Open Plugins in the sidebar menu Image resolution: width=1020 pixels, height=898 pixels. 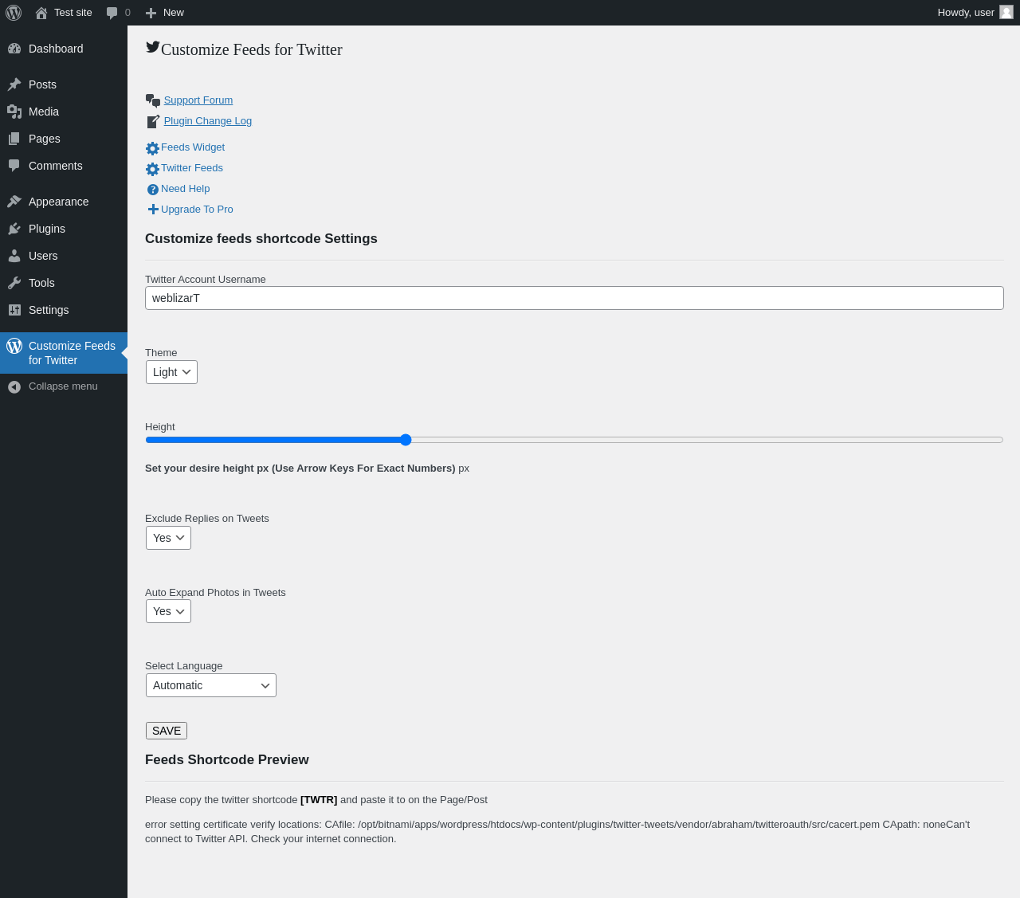click(64, 229)
